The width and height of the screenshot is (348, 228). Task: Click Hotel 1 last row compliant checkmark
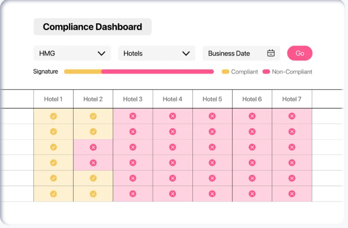click(53, 193)
